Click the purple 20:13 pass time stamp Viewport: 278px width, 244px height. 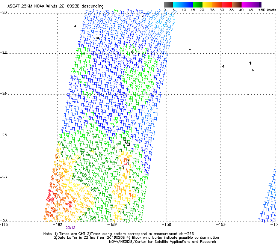tap(70, 228)
